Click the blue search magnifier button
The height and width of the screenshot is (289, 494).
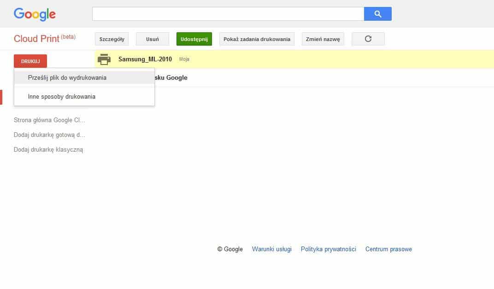point(377,14)
